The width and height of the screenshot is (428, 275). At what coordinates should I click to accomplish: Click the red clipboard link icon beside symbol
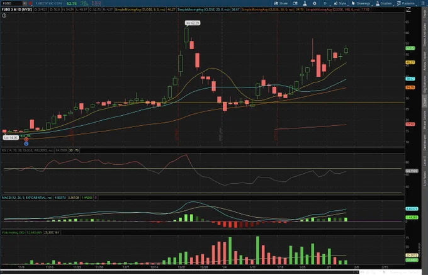(x=30, y=3)
